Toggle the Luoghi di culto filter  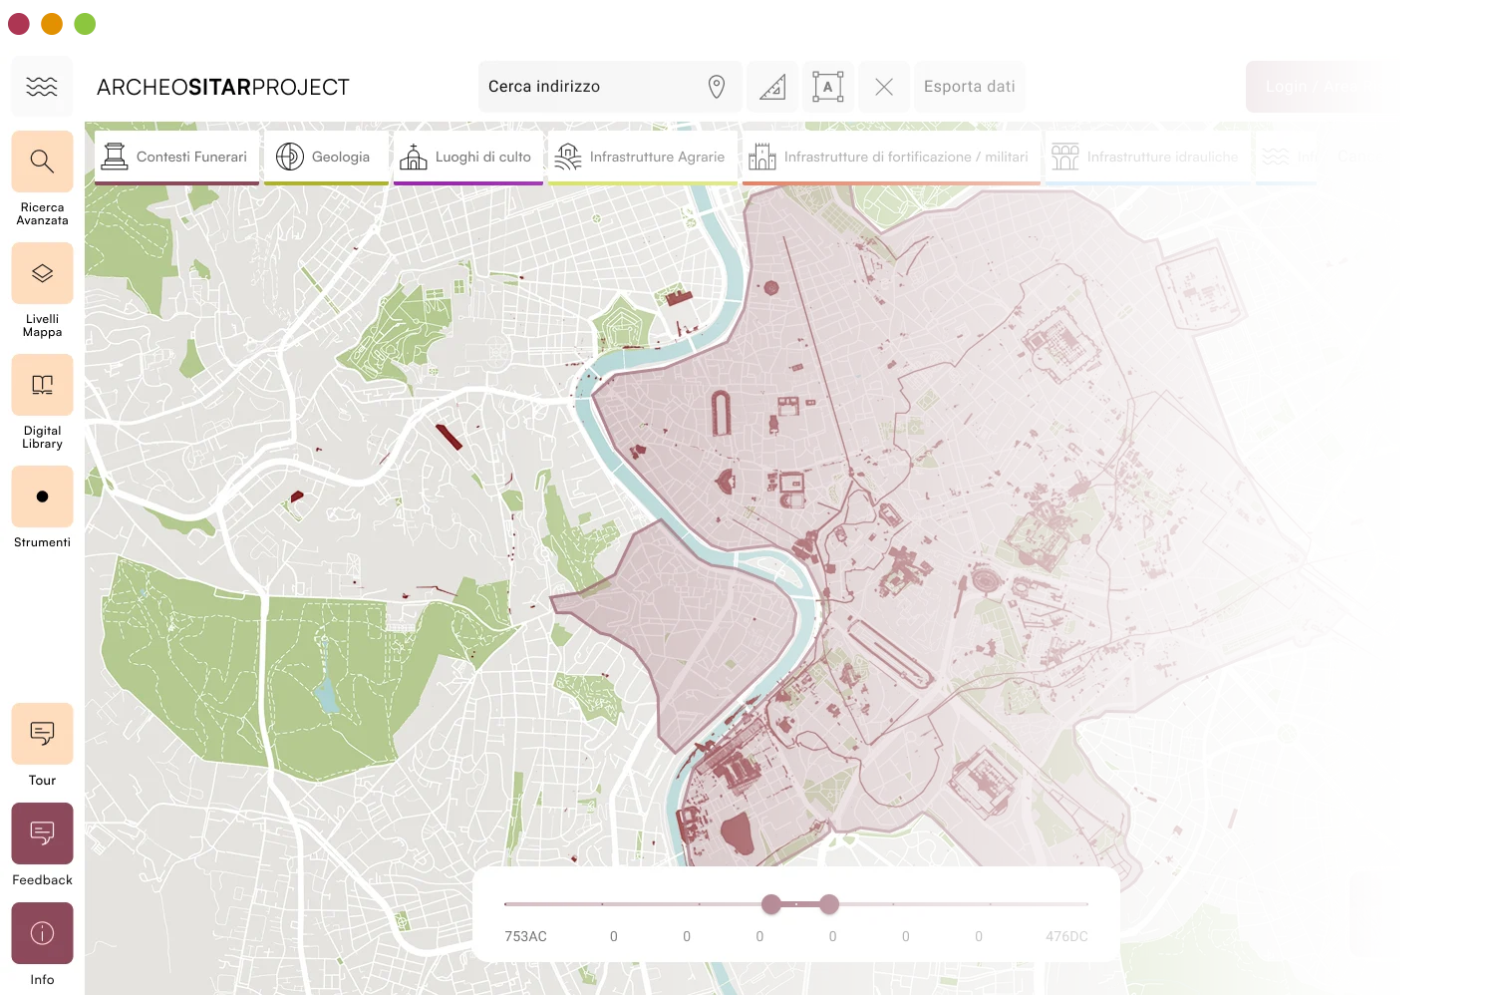[x=467, y=157]
